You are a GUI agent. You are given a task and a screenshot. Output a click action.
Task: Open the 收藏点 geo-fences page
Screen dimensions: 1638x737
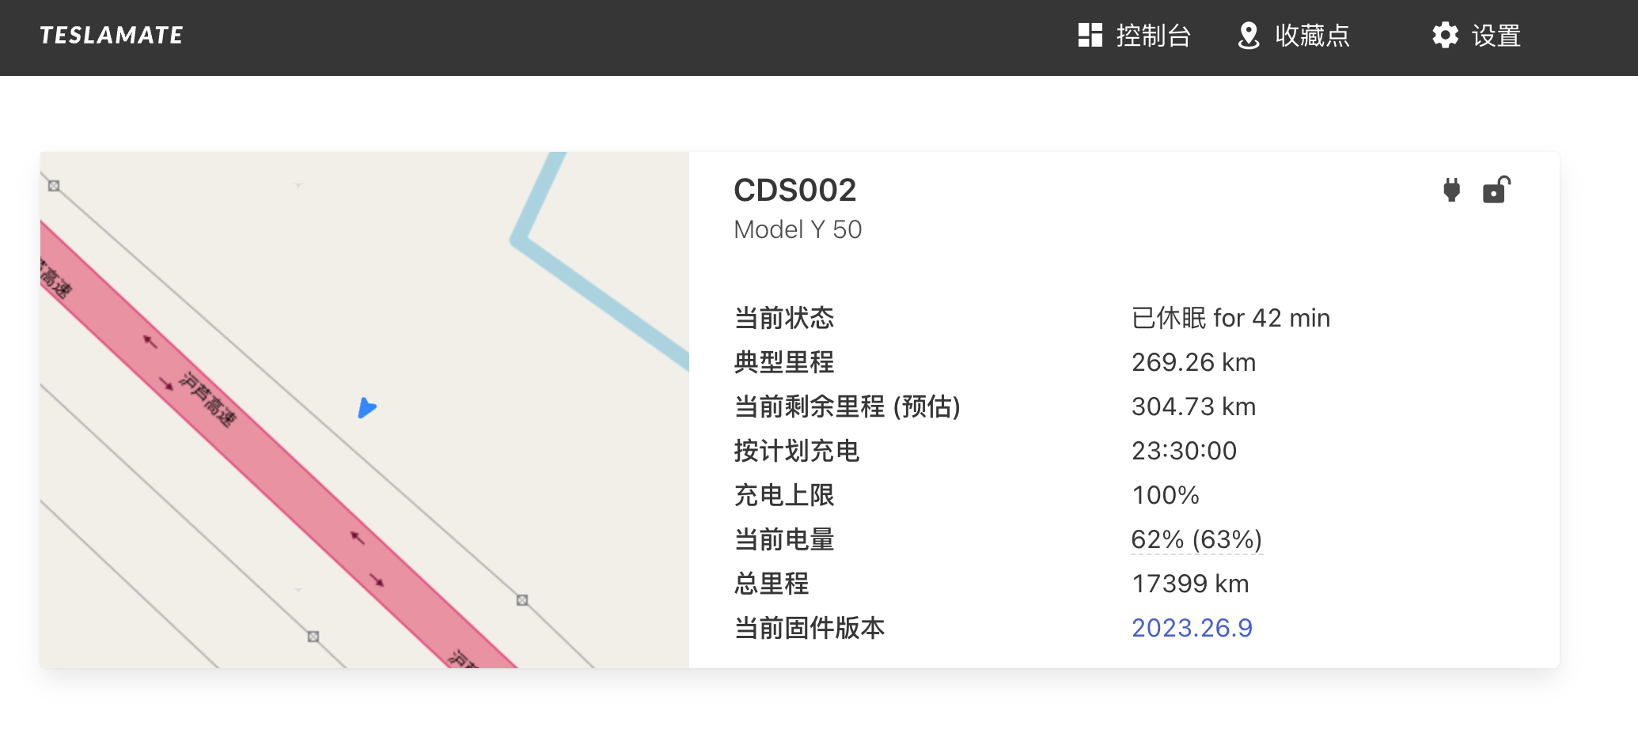[1294, 36]
